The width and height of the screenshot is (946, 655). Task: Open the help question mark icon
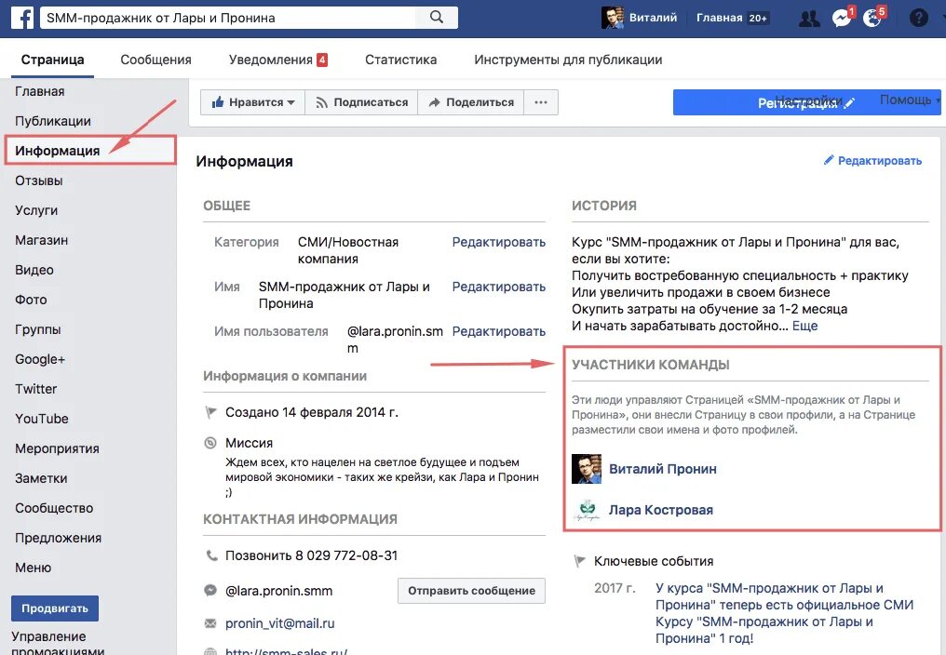(918, 18)
